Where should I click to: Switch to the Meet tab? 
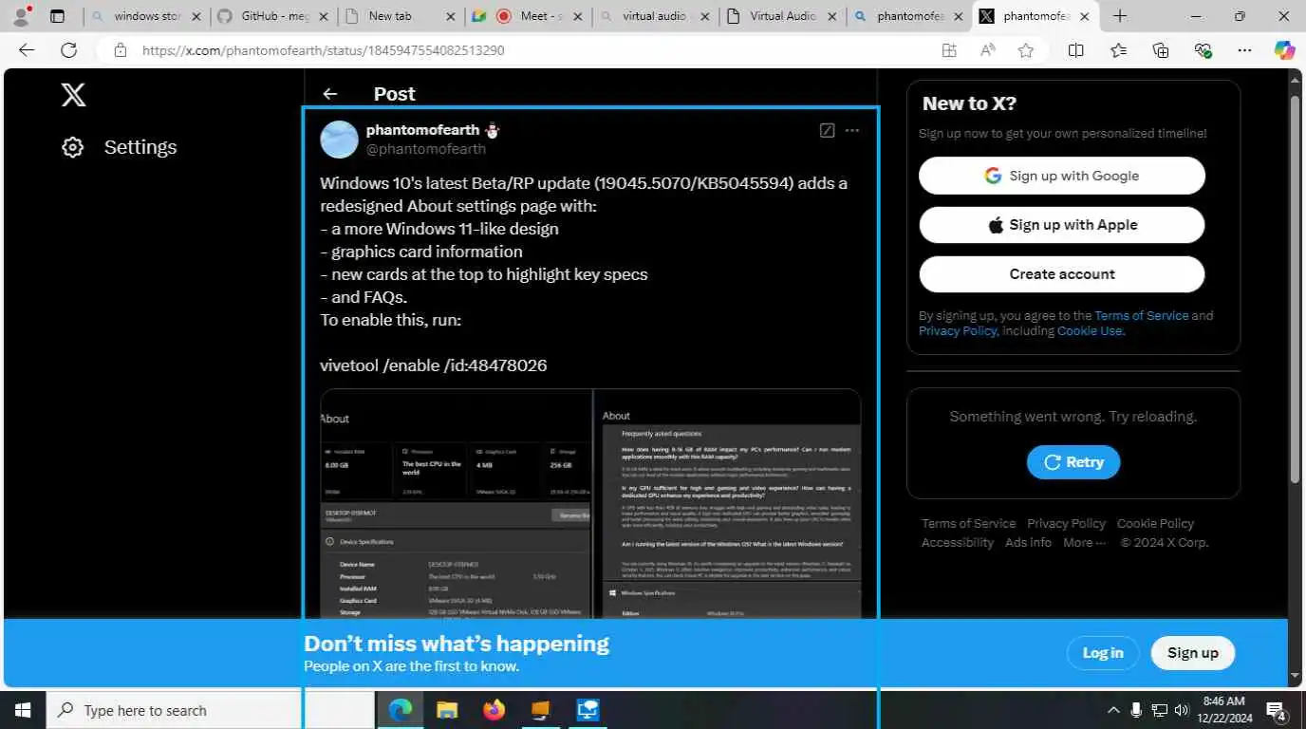529,16
